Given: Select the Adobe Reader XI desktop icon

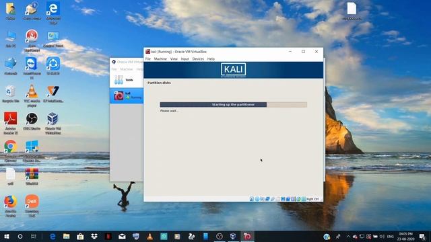Looking at the screenshot, I should pos(11,123).
